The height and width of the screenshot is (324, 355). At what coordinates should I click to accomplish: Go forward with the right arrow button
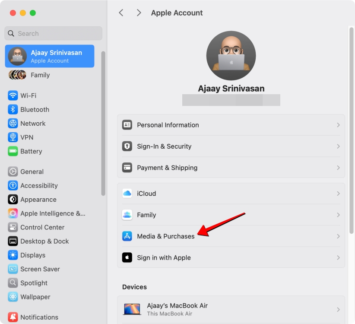coord(139,13)
